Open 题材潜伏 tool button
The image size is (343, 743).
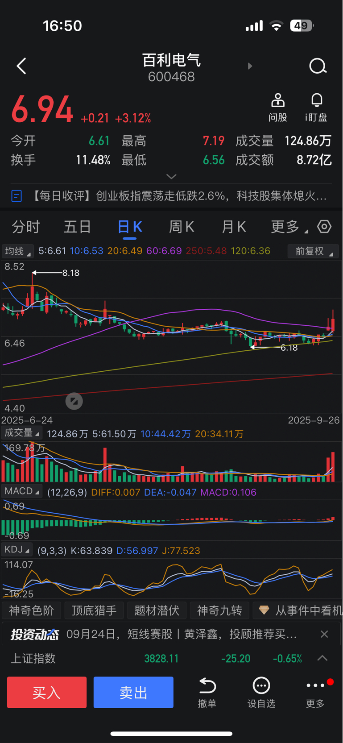click(157, 610)
